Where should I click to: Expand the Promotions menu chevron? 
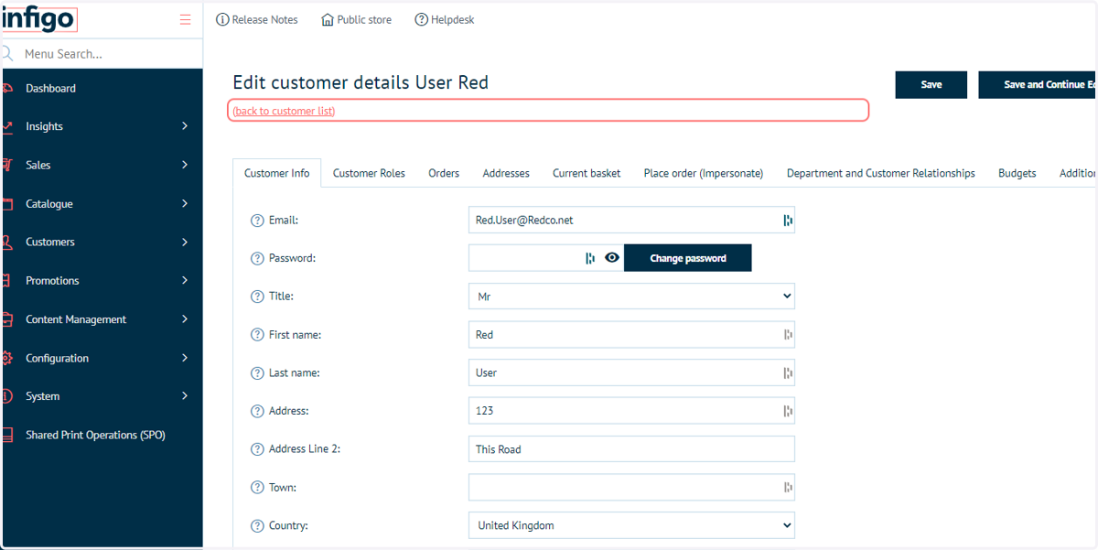[x=185, y=280]
